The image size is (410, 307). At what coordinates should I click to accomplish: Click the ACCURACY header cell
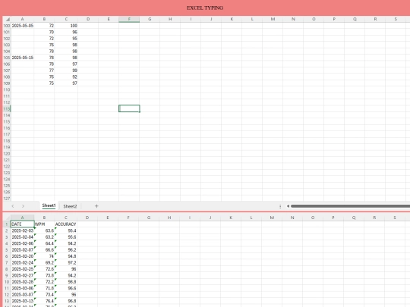point(65,224)
